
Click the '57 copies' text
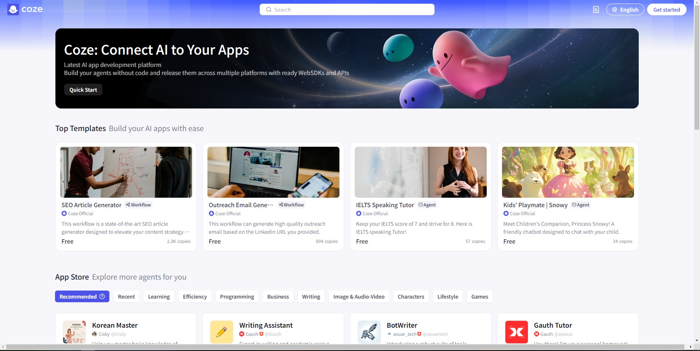click(x=475, y=241)
